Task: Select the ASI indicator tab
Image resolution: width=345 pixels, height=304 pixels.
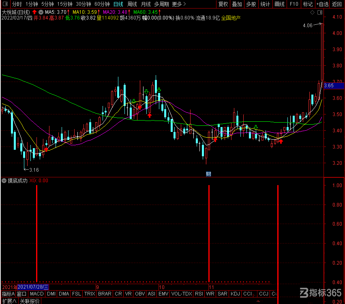Action: 151,294
